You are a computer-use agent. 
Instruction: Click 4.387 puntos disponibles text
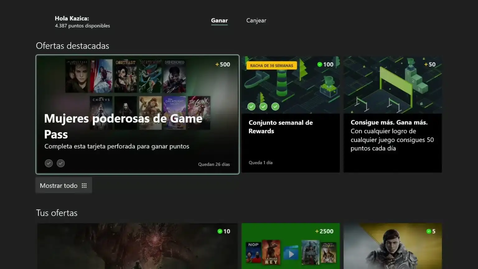(82, 26)
